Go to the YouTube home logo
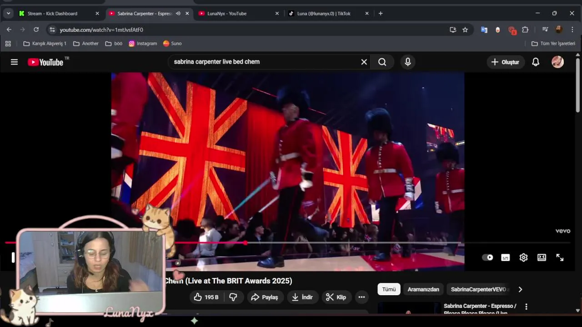 [x=45, y=62]
